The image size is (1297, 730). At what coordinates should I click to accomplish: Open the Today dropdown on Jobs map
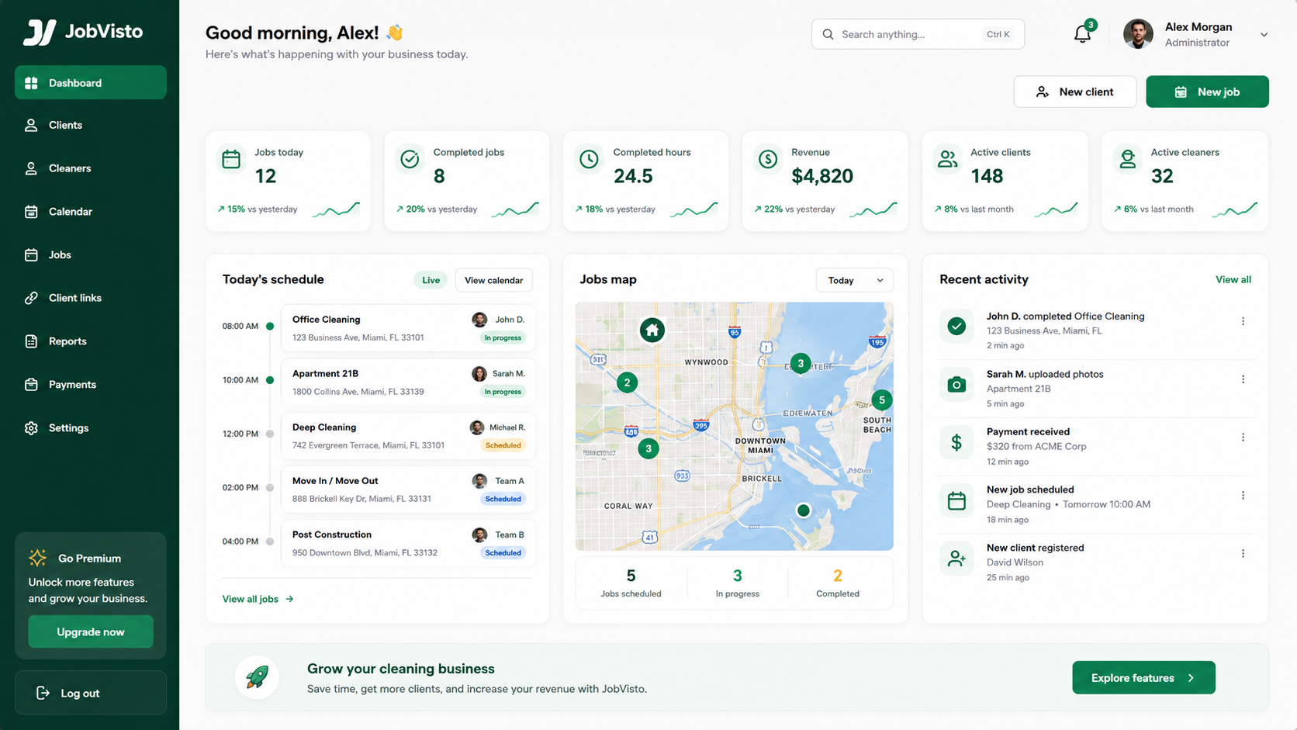coord(854,280)
